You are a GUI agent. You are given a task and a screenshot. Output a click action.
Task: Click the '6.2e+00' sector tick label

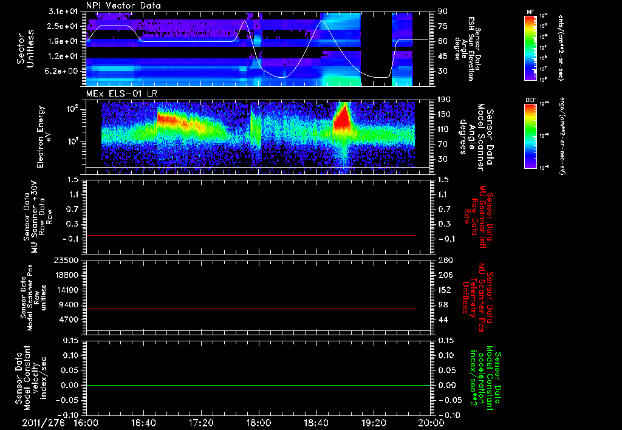tap(63, 72)
